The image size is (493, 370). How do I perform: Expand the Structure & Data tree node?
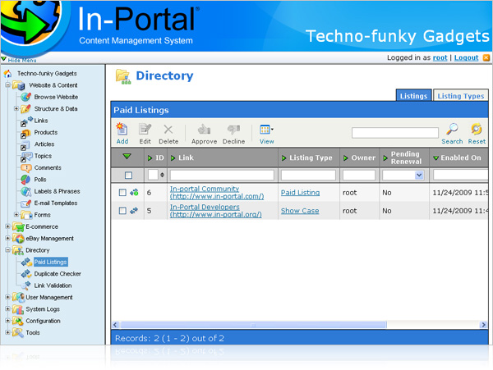16,108
